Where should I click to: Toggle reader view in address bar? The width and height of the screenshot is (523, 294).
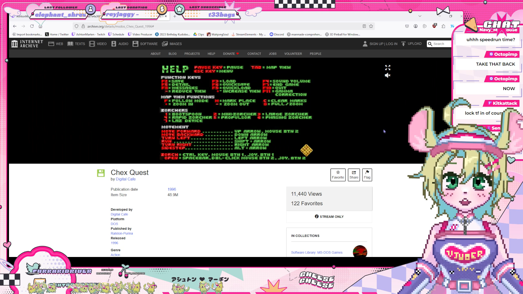point(364,26)
